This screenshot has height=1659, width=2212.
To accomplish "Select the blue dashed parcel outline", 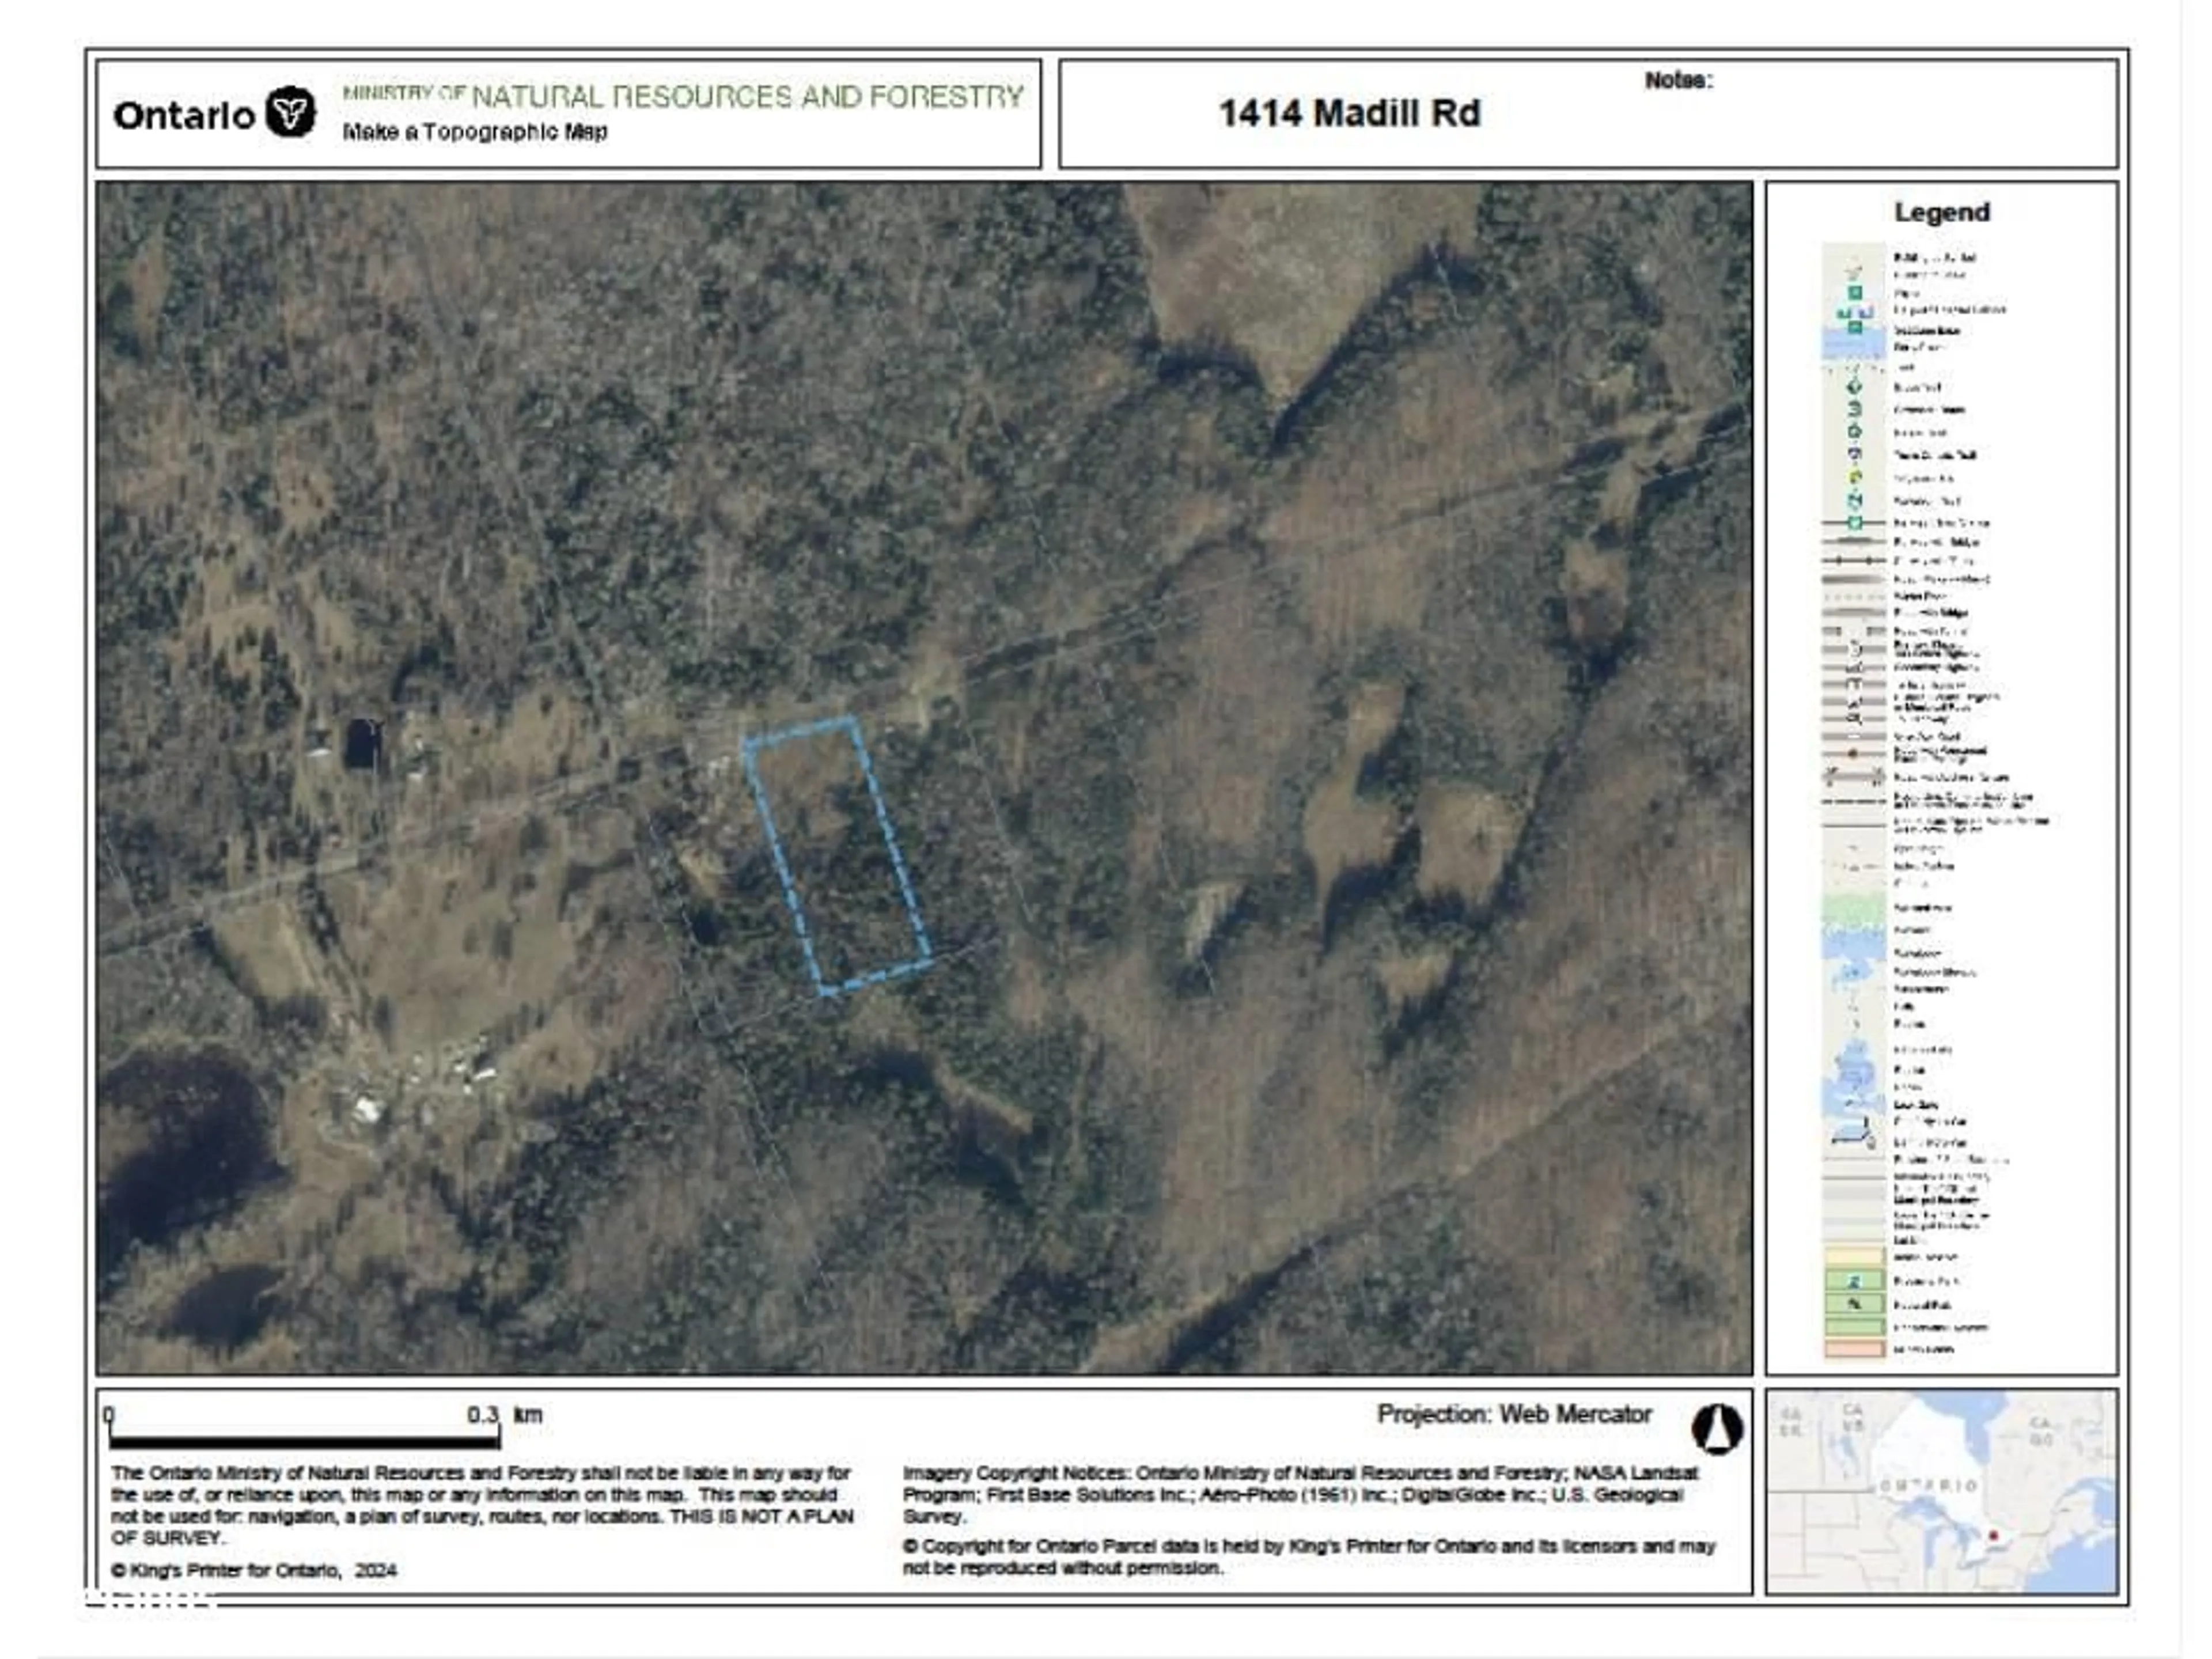I will (837, 855).
